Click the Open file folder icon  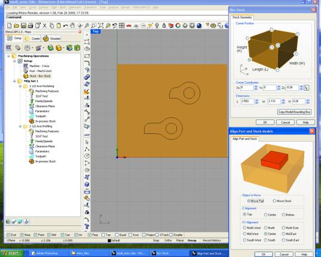pyautogui.click(x=16, y=26)
